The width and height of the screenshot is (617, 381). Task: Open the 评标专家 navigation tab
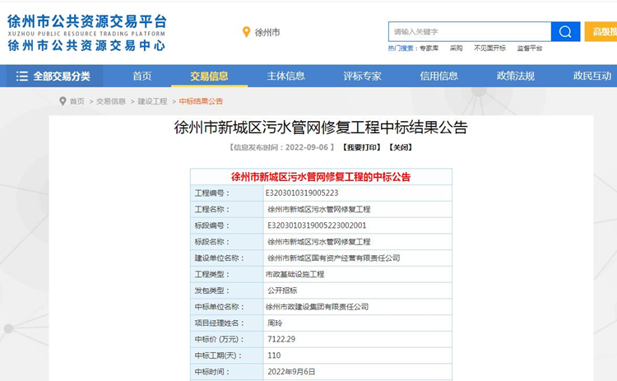pos(363,76)
